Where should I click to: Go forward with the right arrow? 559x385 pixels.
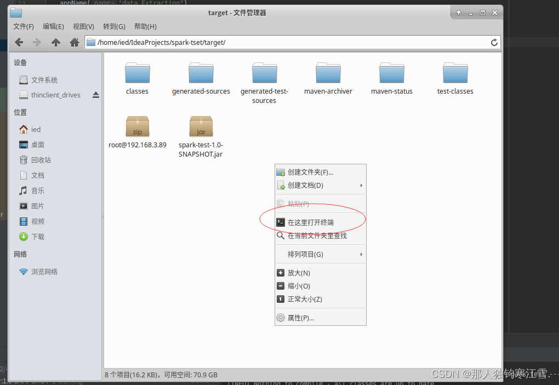[x=37, y=42]
